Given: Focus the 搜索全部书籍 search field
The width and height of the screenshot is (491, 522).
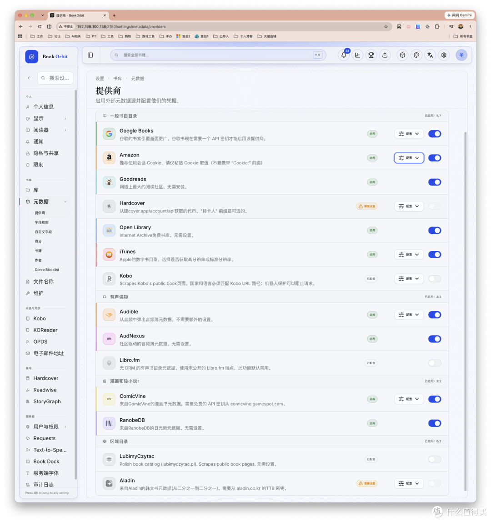Looking at the screenshot, I should pos(218,55).
